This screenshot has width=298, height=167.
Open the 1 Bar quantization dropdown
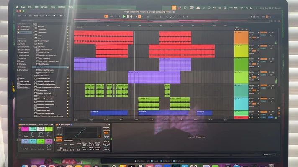tap(62, 16)
